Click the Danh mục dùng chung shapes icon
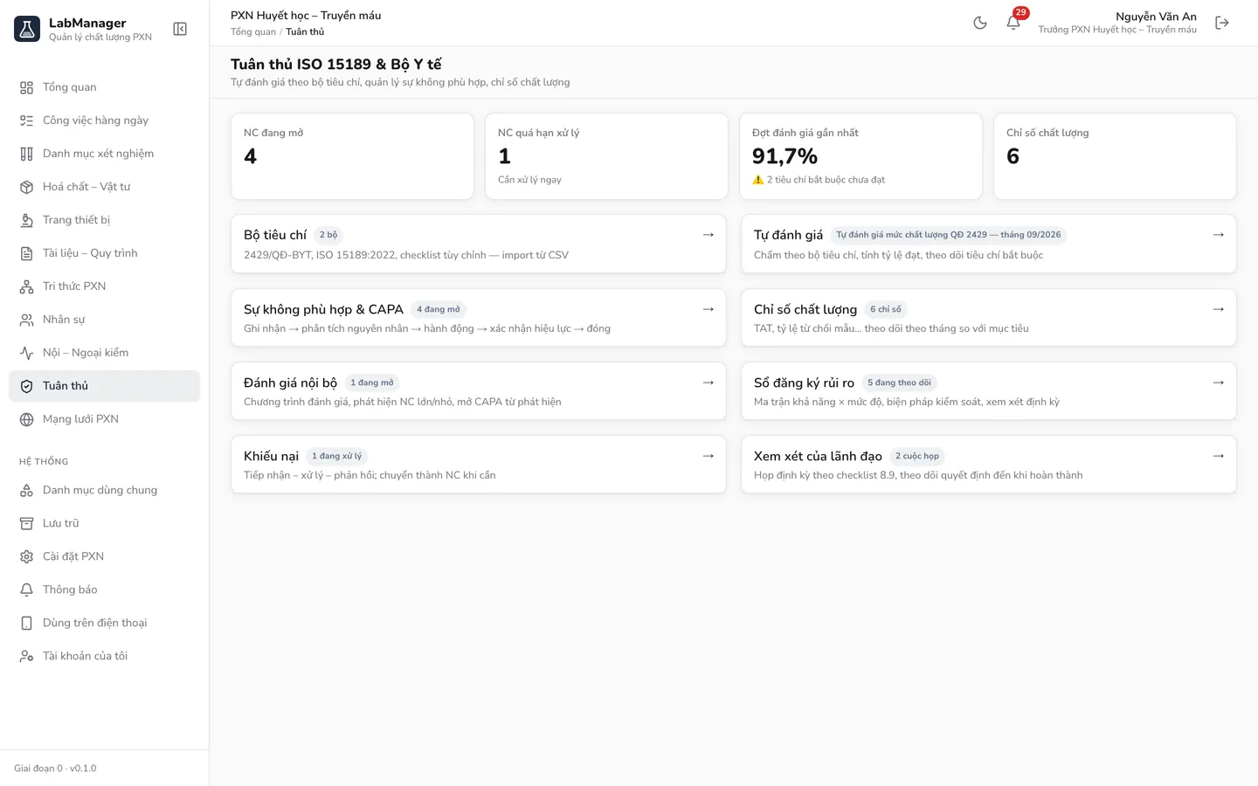This screenshot has width=1258, height=786. (27, 490)
